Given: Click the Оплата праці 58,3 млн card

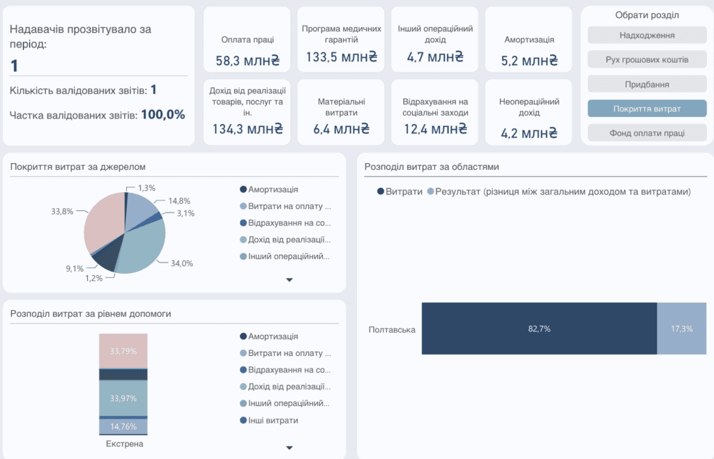Looking at the screenshot, I should [248, 40].
